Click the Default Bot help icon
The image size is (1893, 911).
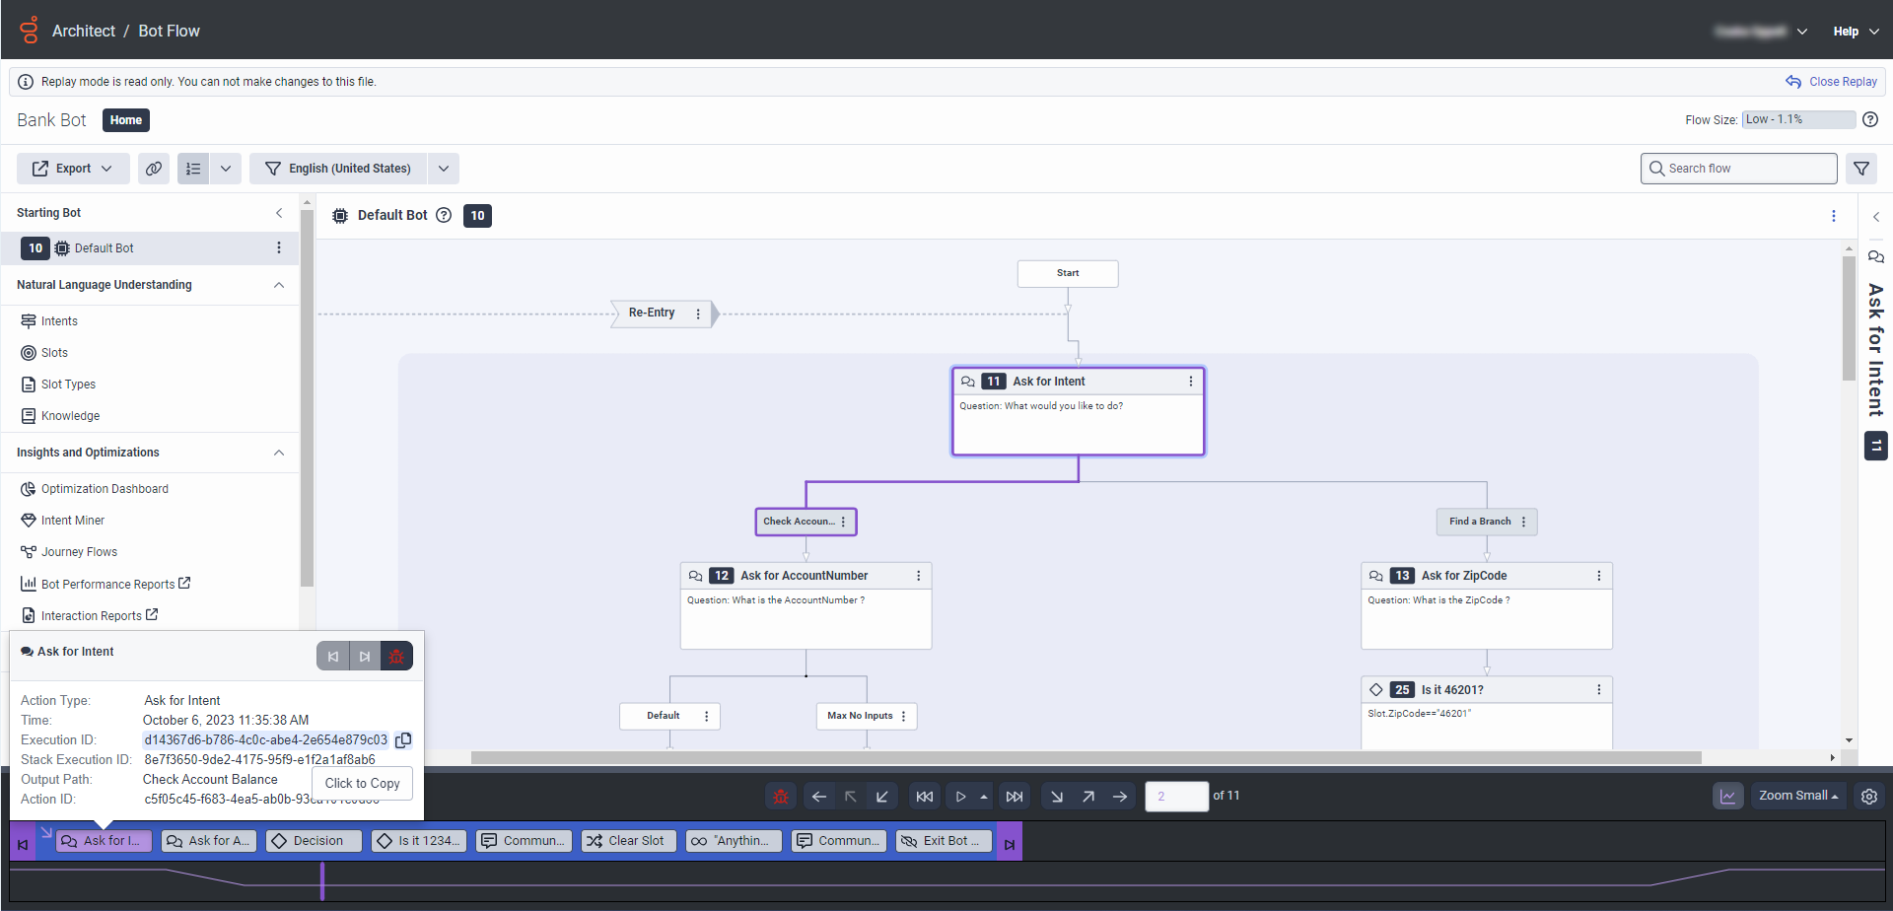(x=444, y=215)
